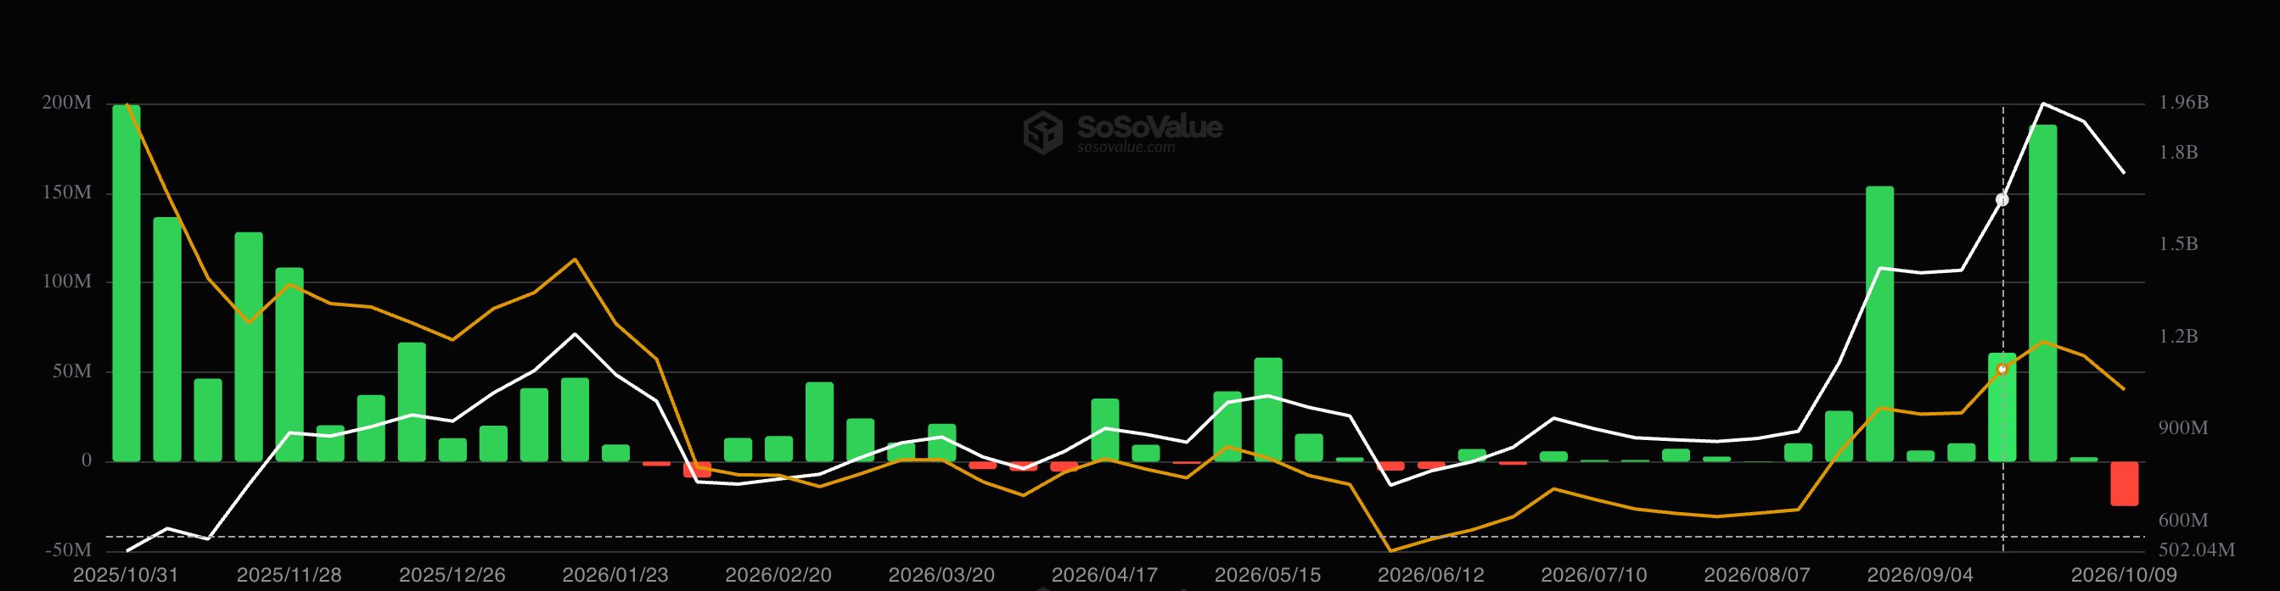Click the large red bar at 2026/10/09

[2124, 483]
